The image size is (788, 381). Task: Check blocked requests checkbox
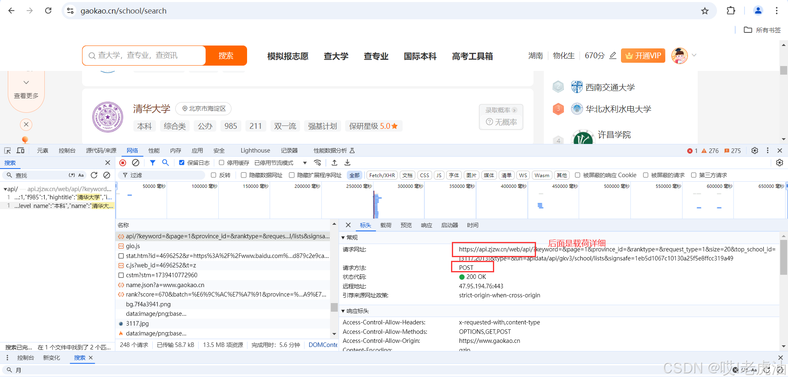(x=645, y=175)
